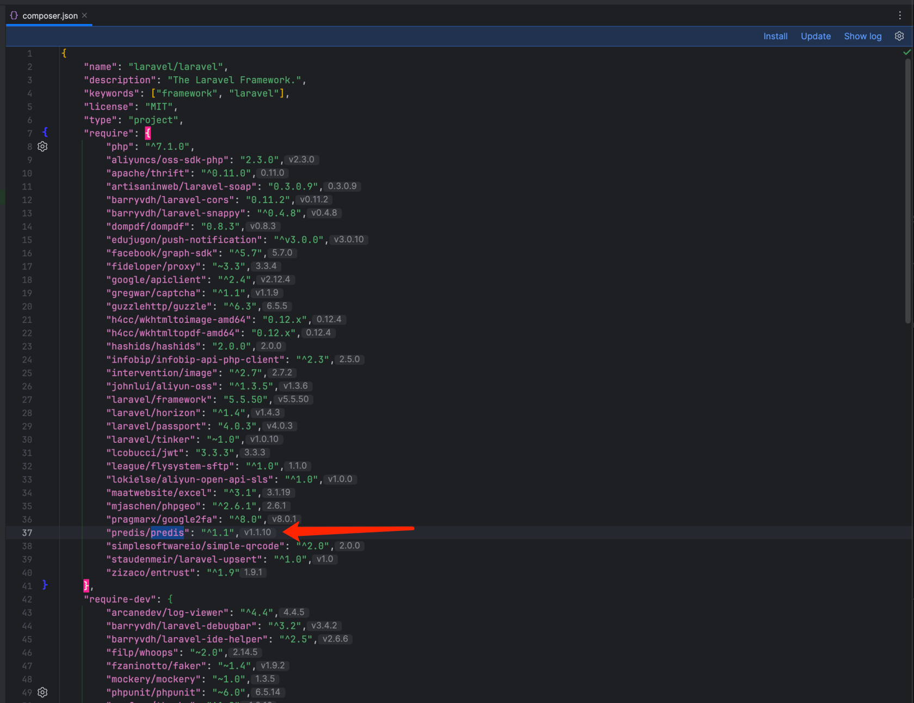Click the "dompdf/dompdf" package name
Image resolution: width=914 pixels, height=703 pixels.
tap(147, 227)
